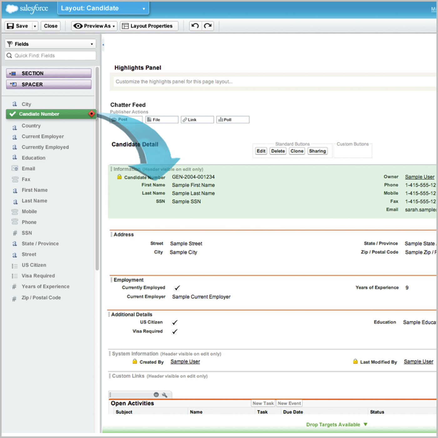This screenshot has height=438, width=438.
Task: Select the Last Name palette field
Action: [34, 201]
